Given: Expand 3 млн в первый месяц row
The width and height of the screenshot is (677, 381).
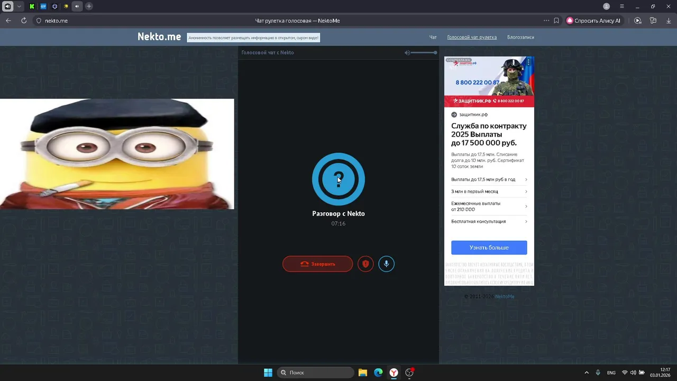Looking at the screenshot, I should (x=489, y=192).
